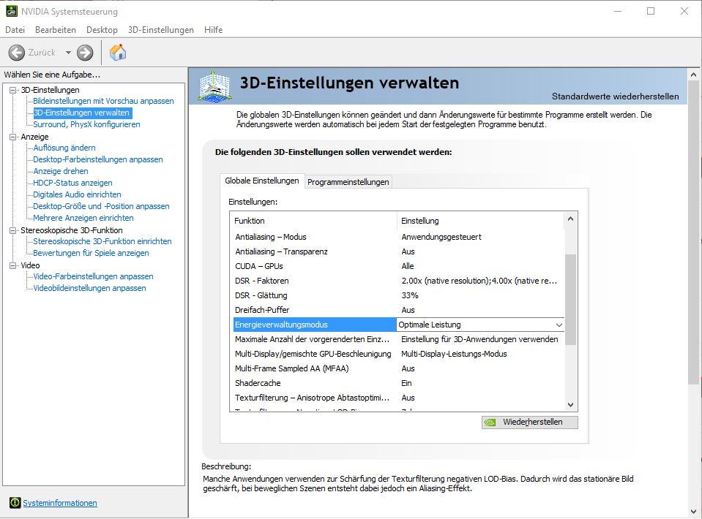Open Surround, PhysX konfigurieren
Viewport: 702px width, 519px height.
coord(86,124)
